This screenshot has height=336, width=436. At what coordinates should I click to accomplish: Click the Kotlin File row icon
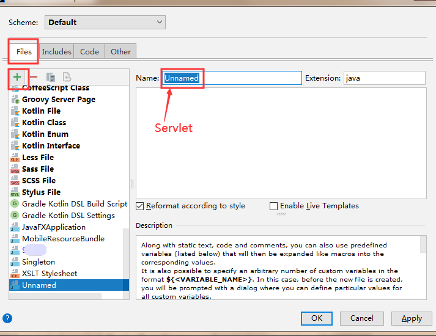[15, 111]
